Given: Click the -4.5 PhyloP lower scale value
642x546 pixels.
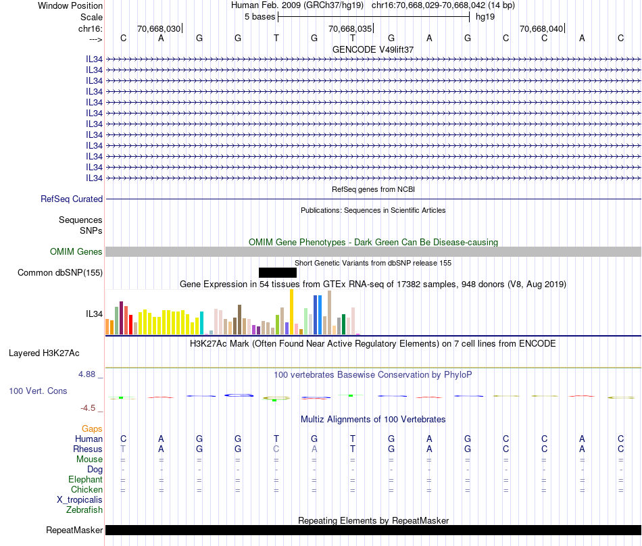Looking at the screenshot, I should [x=88, y=407].
